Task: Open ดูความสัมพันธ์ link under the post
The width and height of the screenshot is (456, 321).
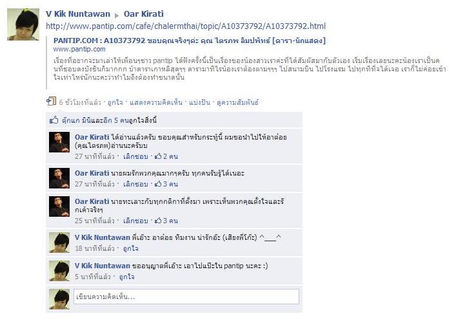Action: 237,102
